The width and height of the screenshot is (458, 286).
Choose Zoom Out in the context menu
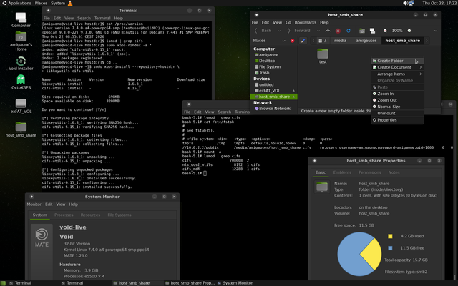398,100
